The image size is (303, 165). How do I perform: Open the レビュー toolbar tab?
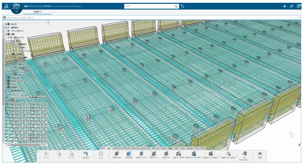(x=177, y=148)
